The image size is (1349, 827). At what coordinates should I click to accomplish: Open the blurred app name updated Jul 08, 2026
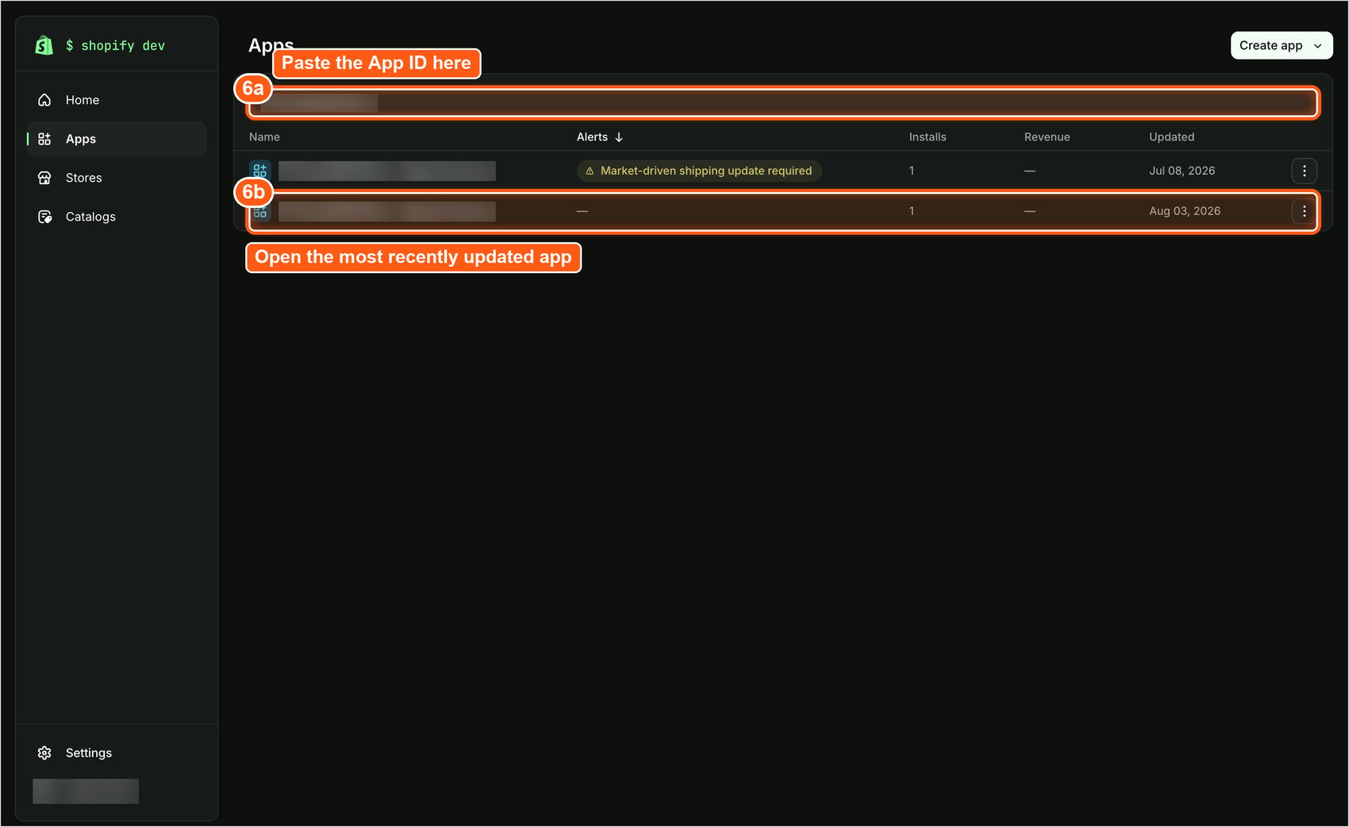tap(387, 171)
